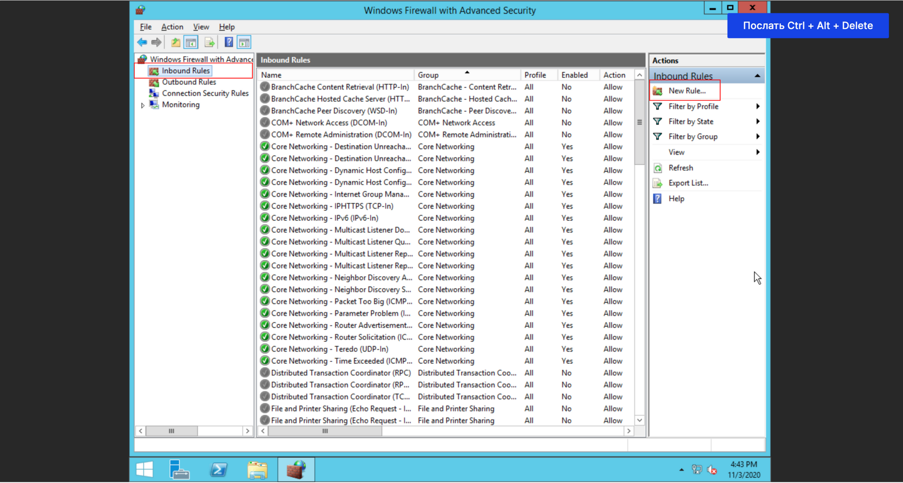Sort rules by Enabled column header
Screen dimensions: 903x483
578,75
